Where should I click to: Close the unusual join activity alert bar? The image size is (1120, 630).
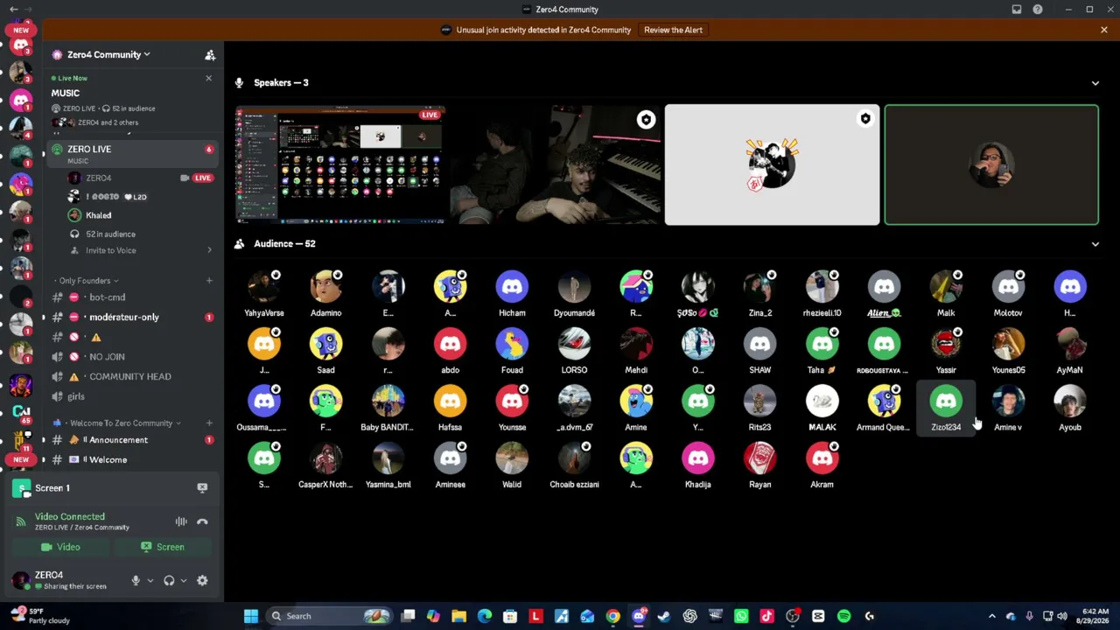coord(1103,30)
